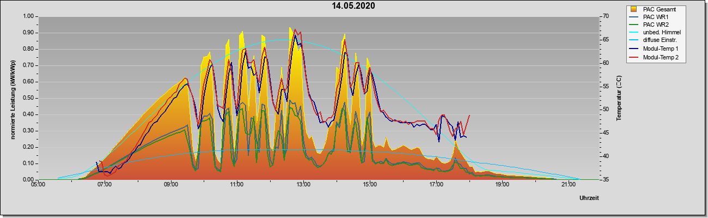Click the 13:00 time axis label
708x218 pixels.
click(x=303, y=185)
